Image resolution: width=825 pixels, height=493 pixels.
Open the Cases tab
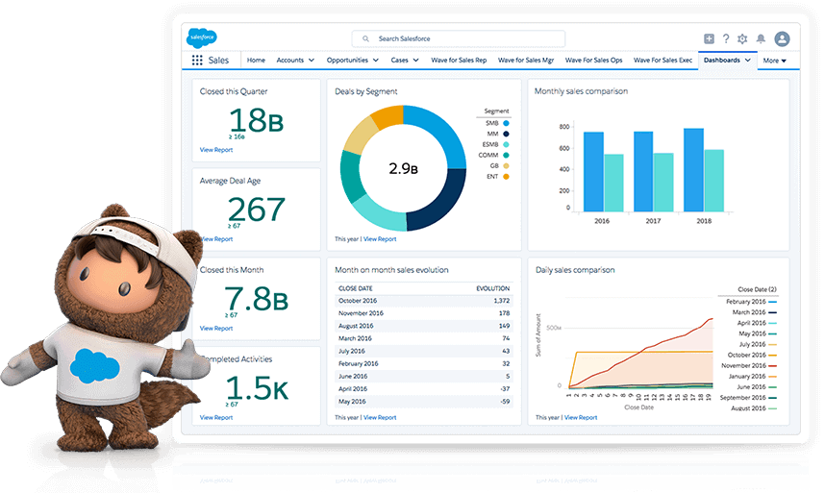click(399, 61)
